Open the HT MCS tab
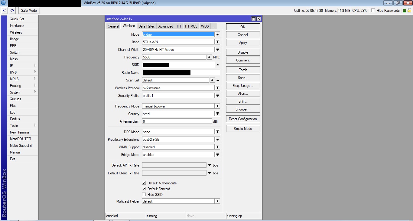413x221 pixels. coord(191,26)
